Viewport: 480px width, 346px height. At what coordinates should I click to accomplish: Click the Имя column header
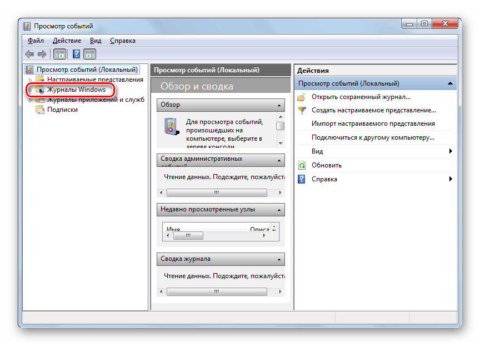204,228
